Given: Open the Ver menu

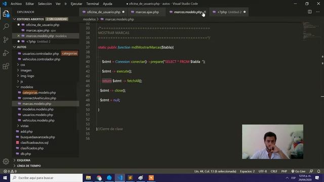Looking at the screenshot, I should click(58, 4).
